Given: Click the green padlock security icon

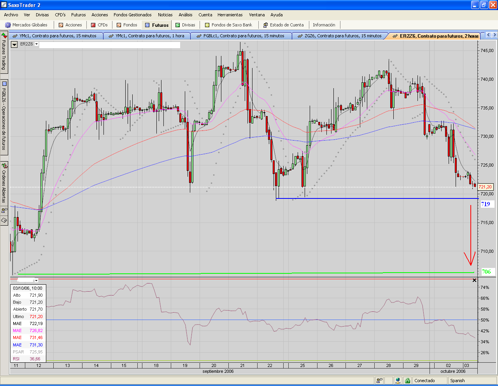Looking at the screenshot, I should (x=407, y=381).
